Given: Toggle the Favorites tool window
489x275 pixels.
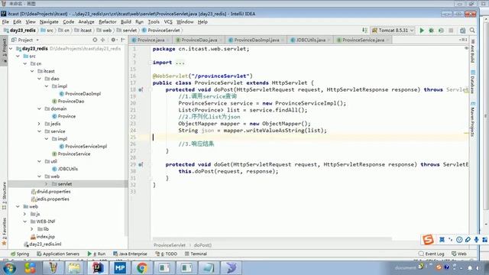Looking at the screenshot, I should point(4,231).
